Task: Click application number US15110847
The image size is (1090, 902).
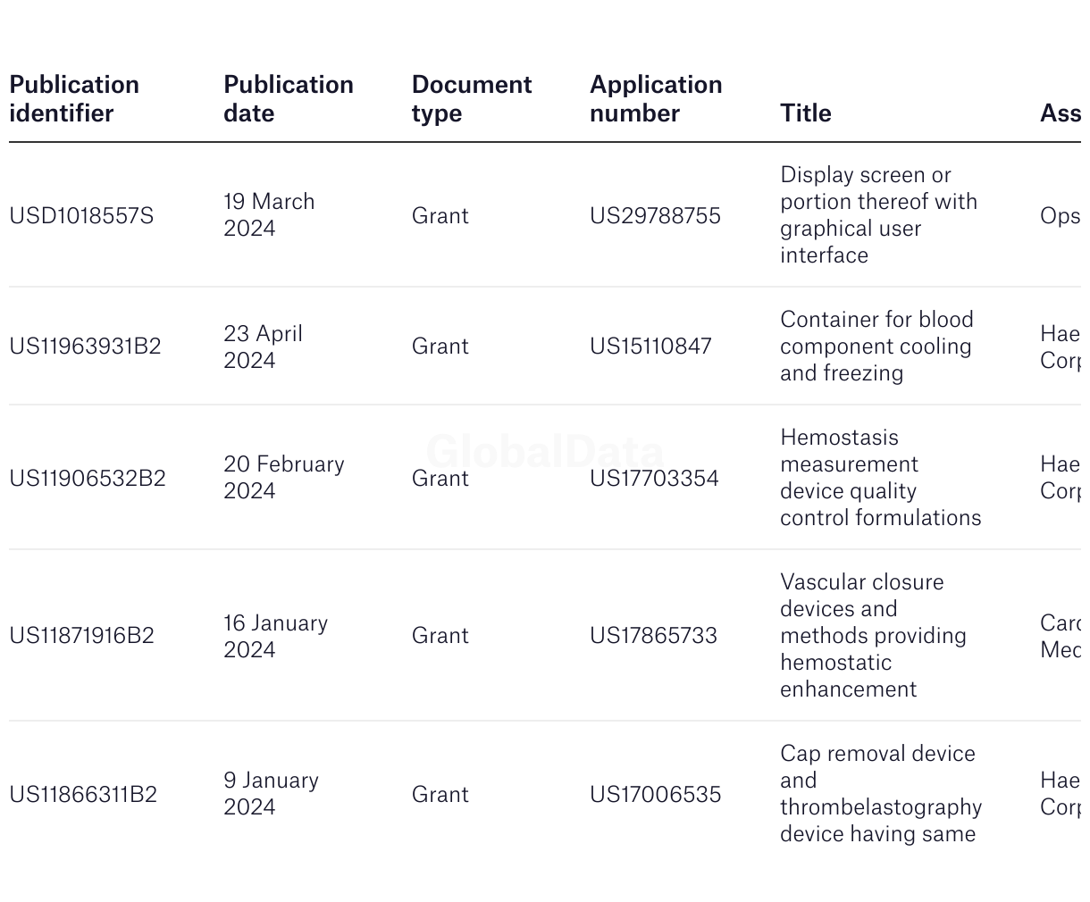Action: click(x=650, y=347)
